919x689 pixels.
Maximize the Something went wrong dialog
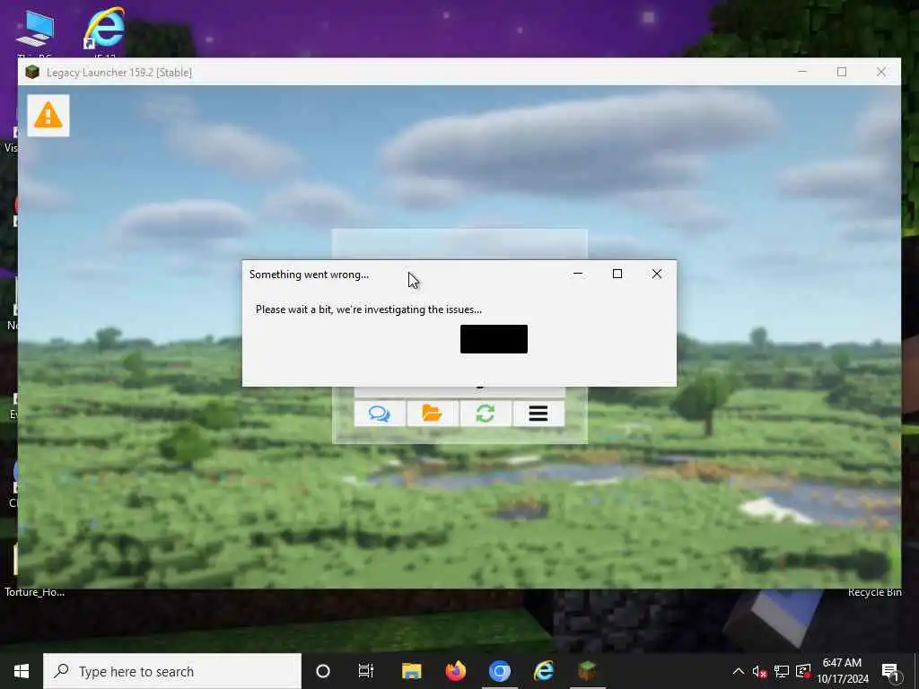pos(617,274)
